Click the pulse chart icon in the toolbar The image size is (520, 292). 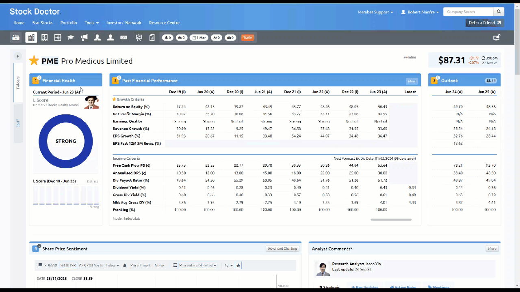coord(58,38)
